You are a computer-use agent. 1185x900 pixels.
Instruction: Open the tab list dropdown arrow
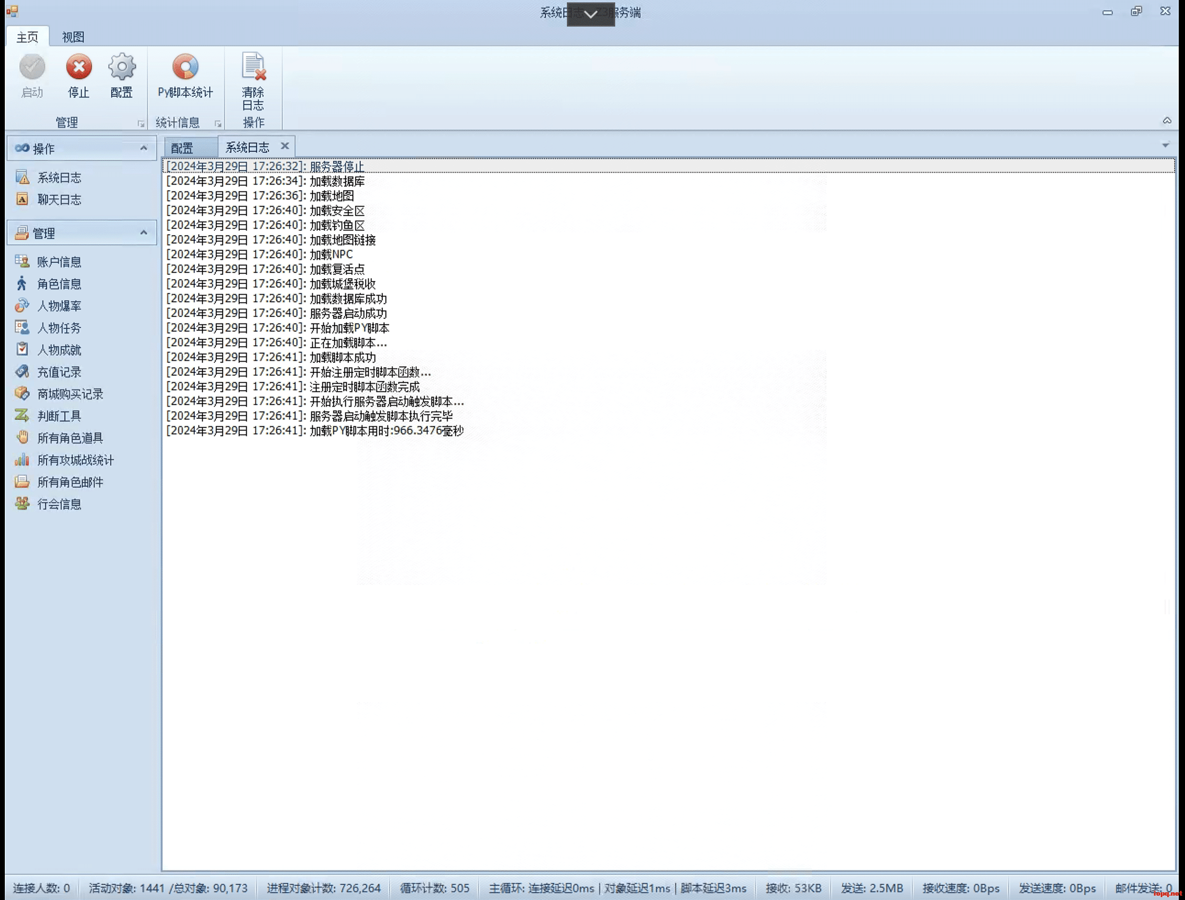[x=1165, y=145]
